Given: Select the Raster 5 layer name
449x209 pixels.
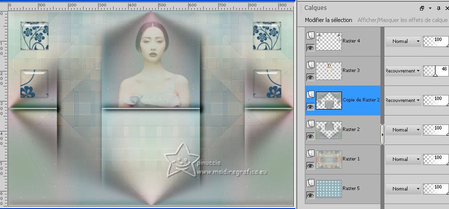Looking at the screenshot, I should (351, 188).
